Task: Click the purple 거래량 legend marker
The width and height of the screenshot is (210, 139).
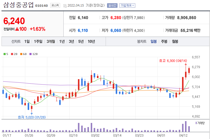Action: pyautogui.click(x=196, y=123)
